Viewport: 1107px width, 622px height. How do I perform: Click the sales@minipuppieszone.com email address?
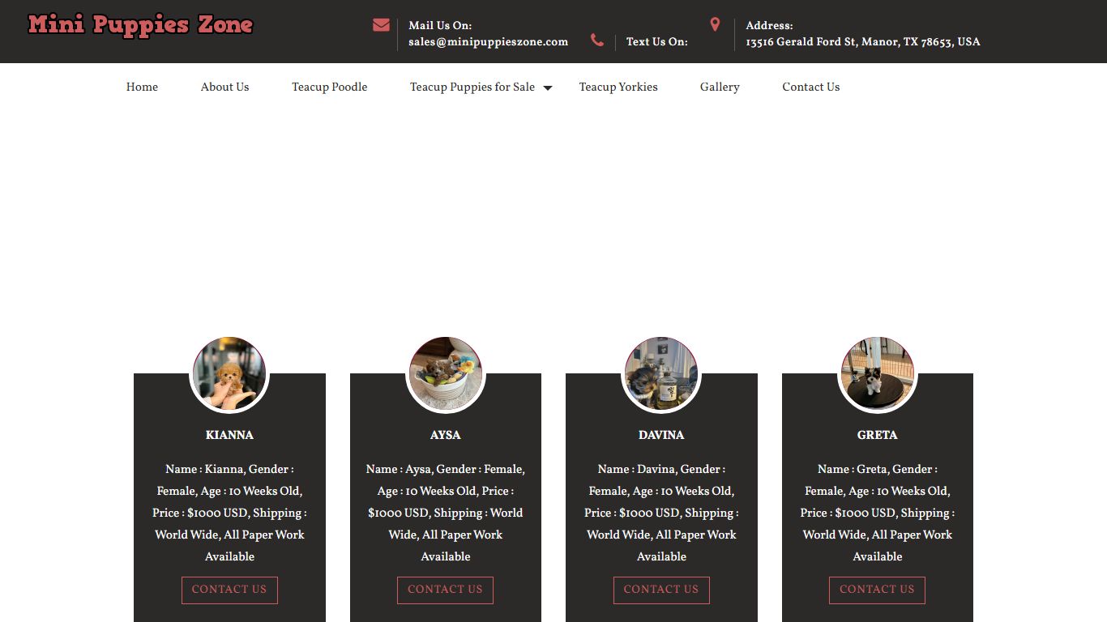(488, 42)
